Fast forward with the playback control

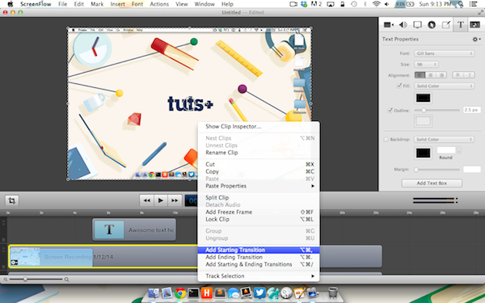[175, 200]
